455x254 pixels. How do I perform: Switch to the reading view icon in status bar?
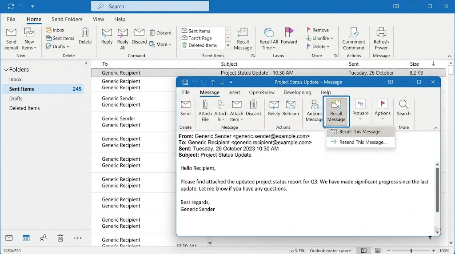click(378, 250)
